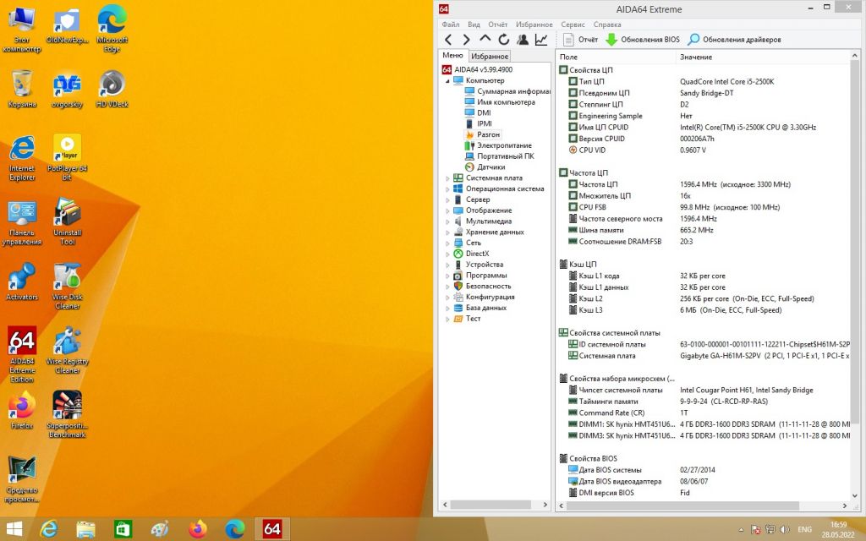Select the Корзина recycle bin icon
This screenshot has height=541, width=866.
[x=22, y=89]
